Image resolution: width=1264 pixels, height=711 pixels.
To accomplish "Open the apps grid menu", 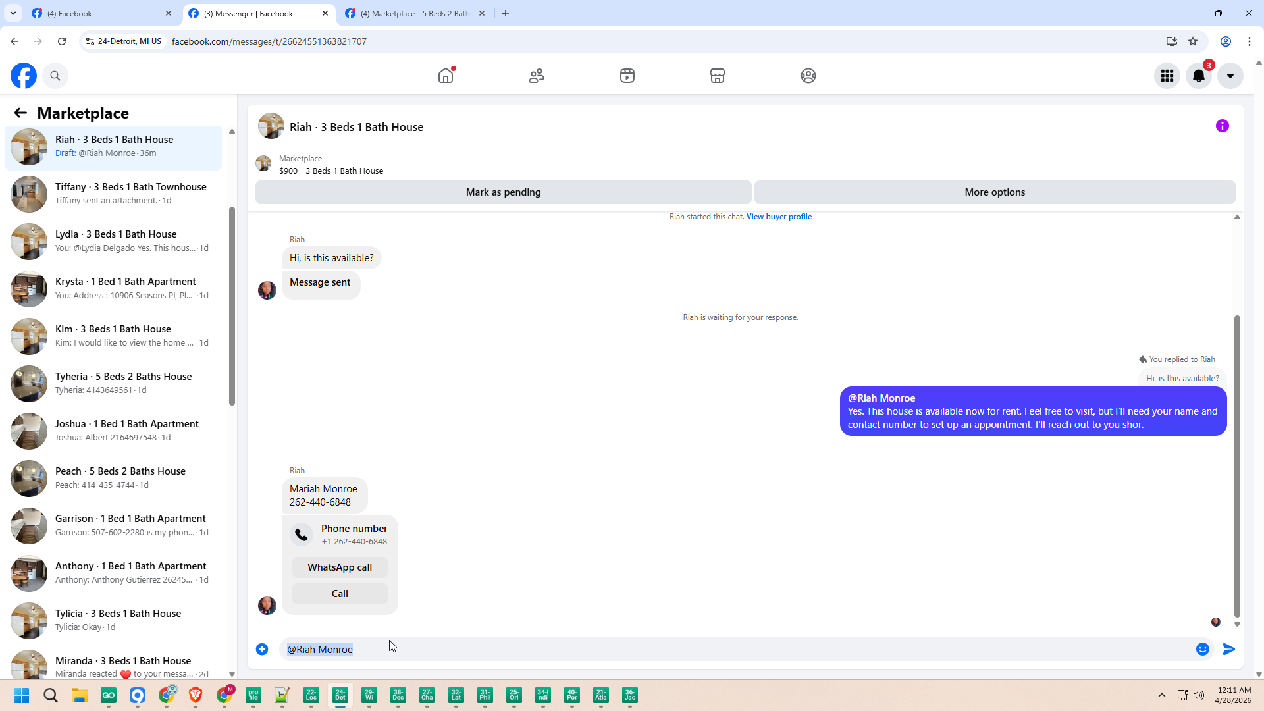I will tap(1167, 76).
